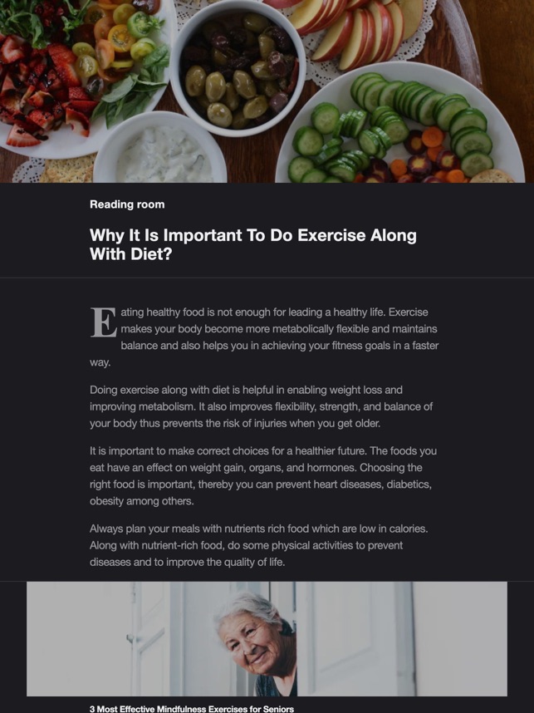Click the sliced apples at the top
534x713 pixels.
click(350, 28)
